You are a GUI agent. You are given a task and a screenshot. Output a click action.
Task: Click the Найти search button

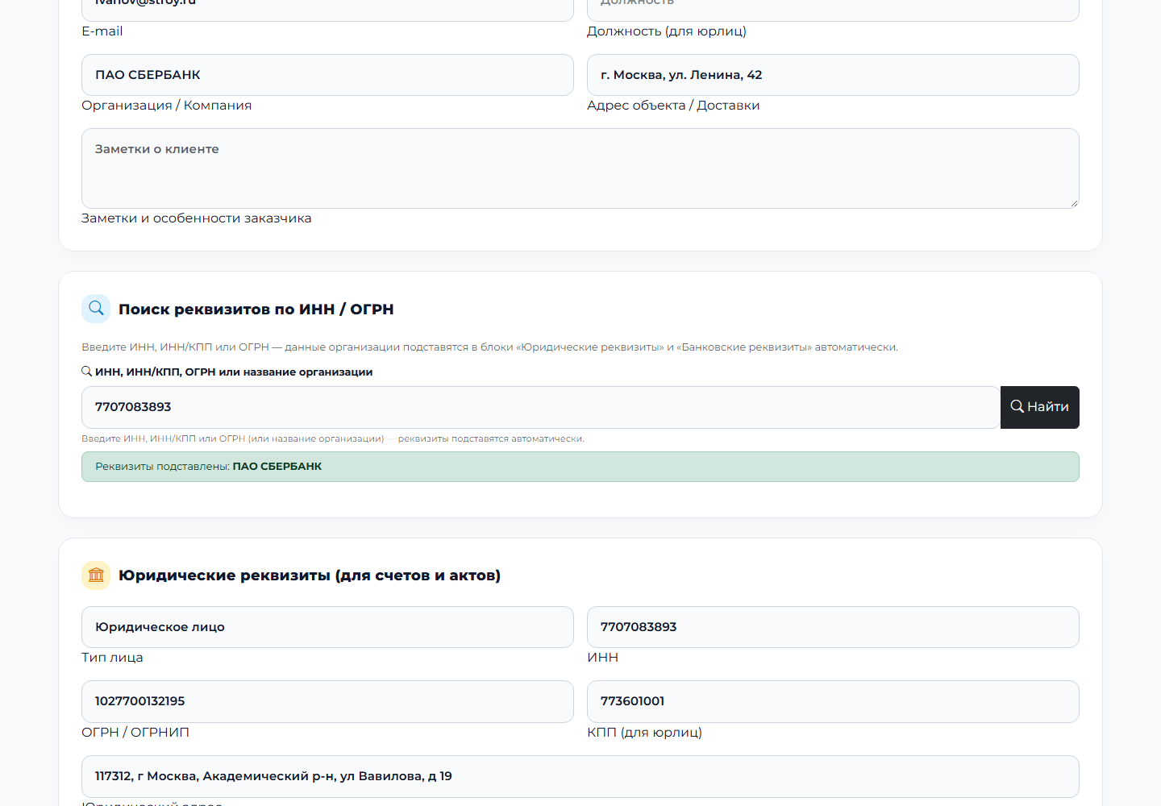click(x=1039, y=407)
